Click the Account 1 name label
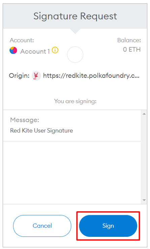 coord(35,51)
